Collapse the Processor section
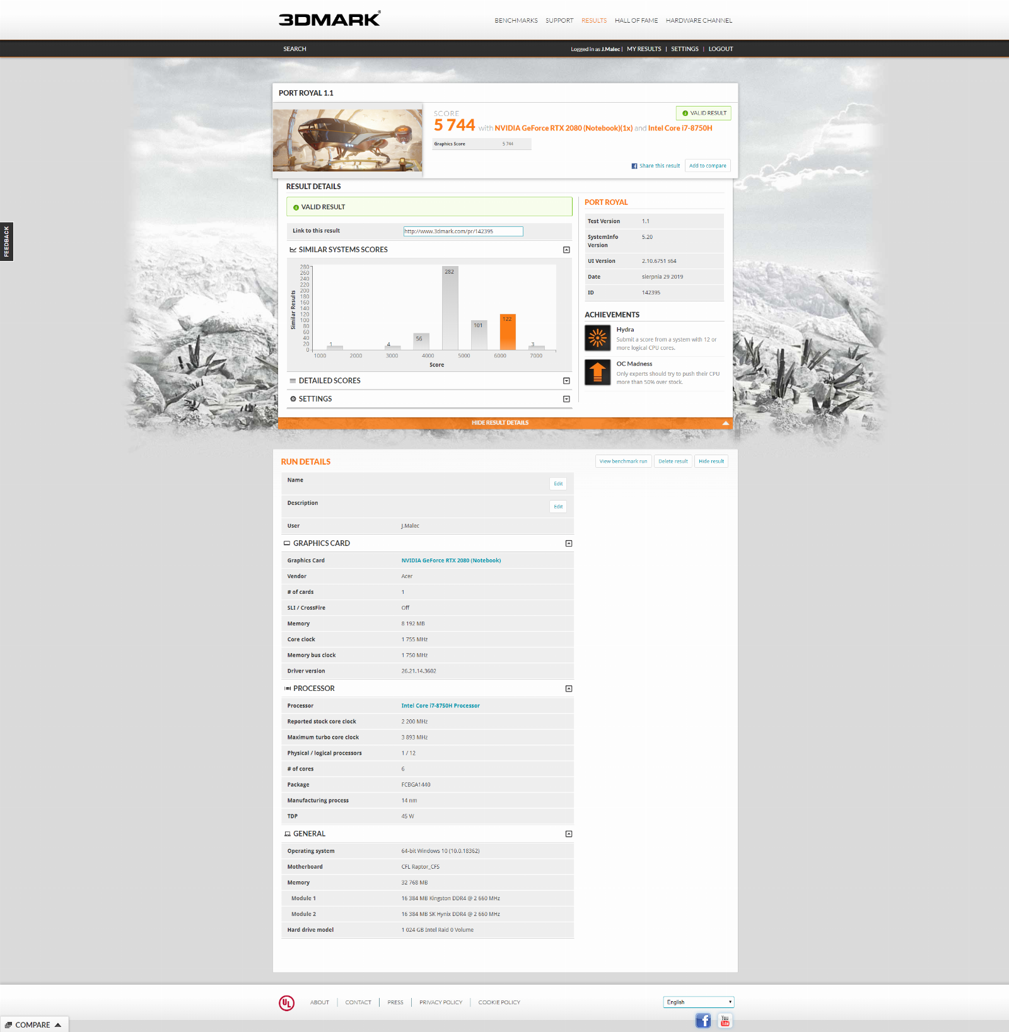The height and width of the screenshot is (1032, 1009). click(x=569, y=688)
